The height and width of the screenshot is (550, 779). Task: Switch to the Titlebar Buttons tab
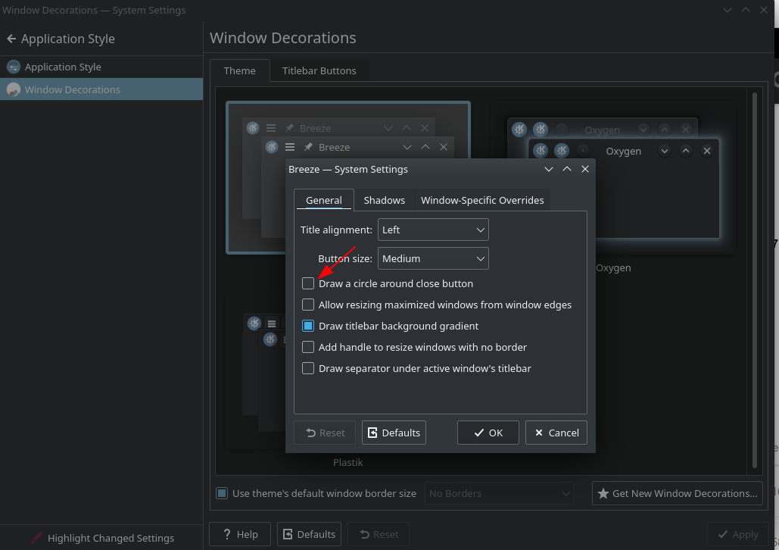[319, 70]
